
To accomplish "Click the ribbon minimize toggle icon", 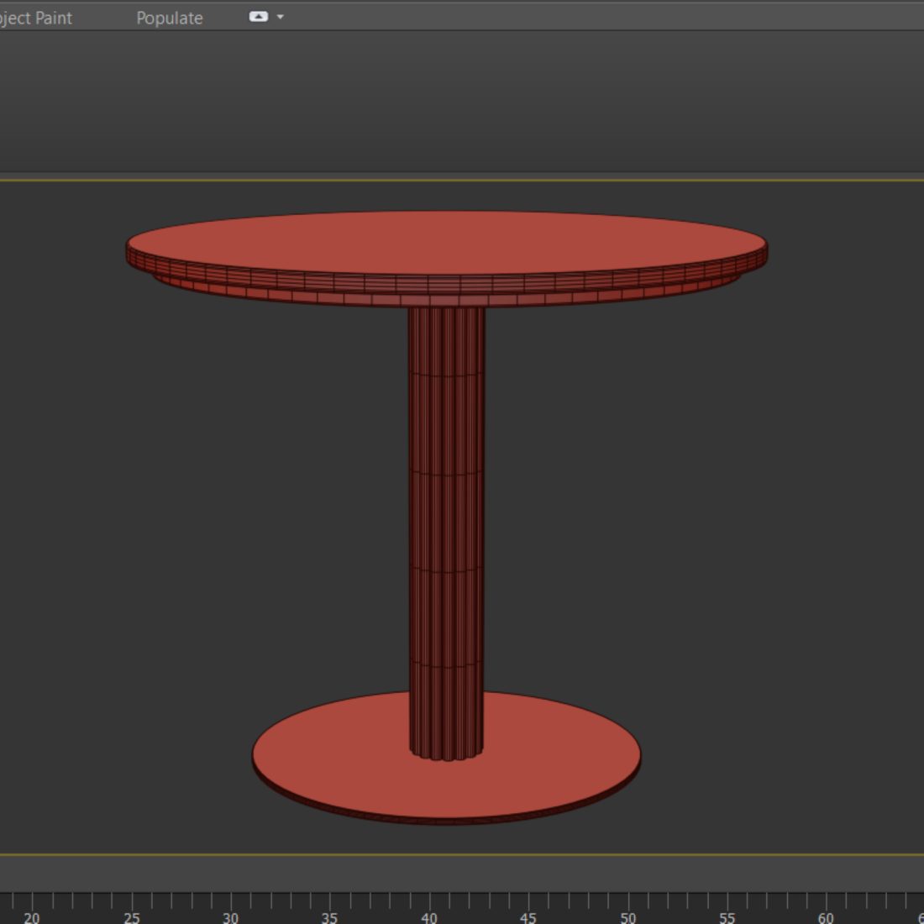I will (x=259, y=17).
